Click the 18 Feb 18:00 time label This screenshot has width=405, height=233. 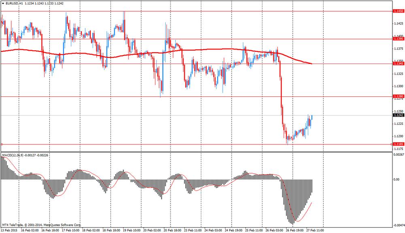pyautogui.click(x=111, y=231)
